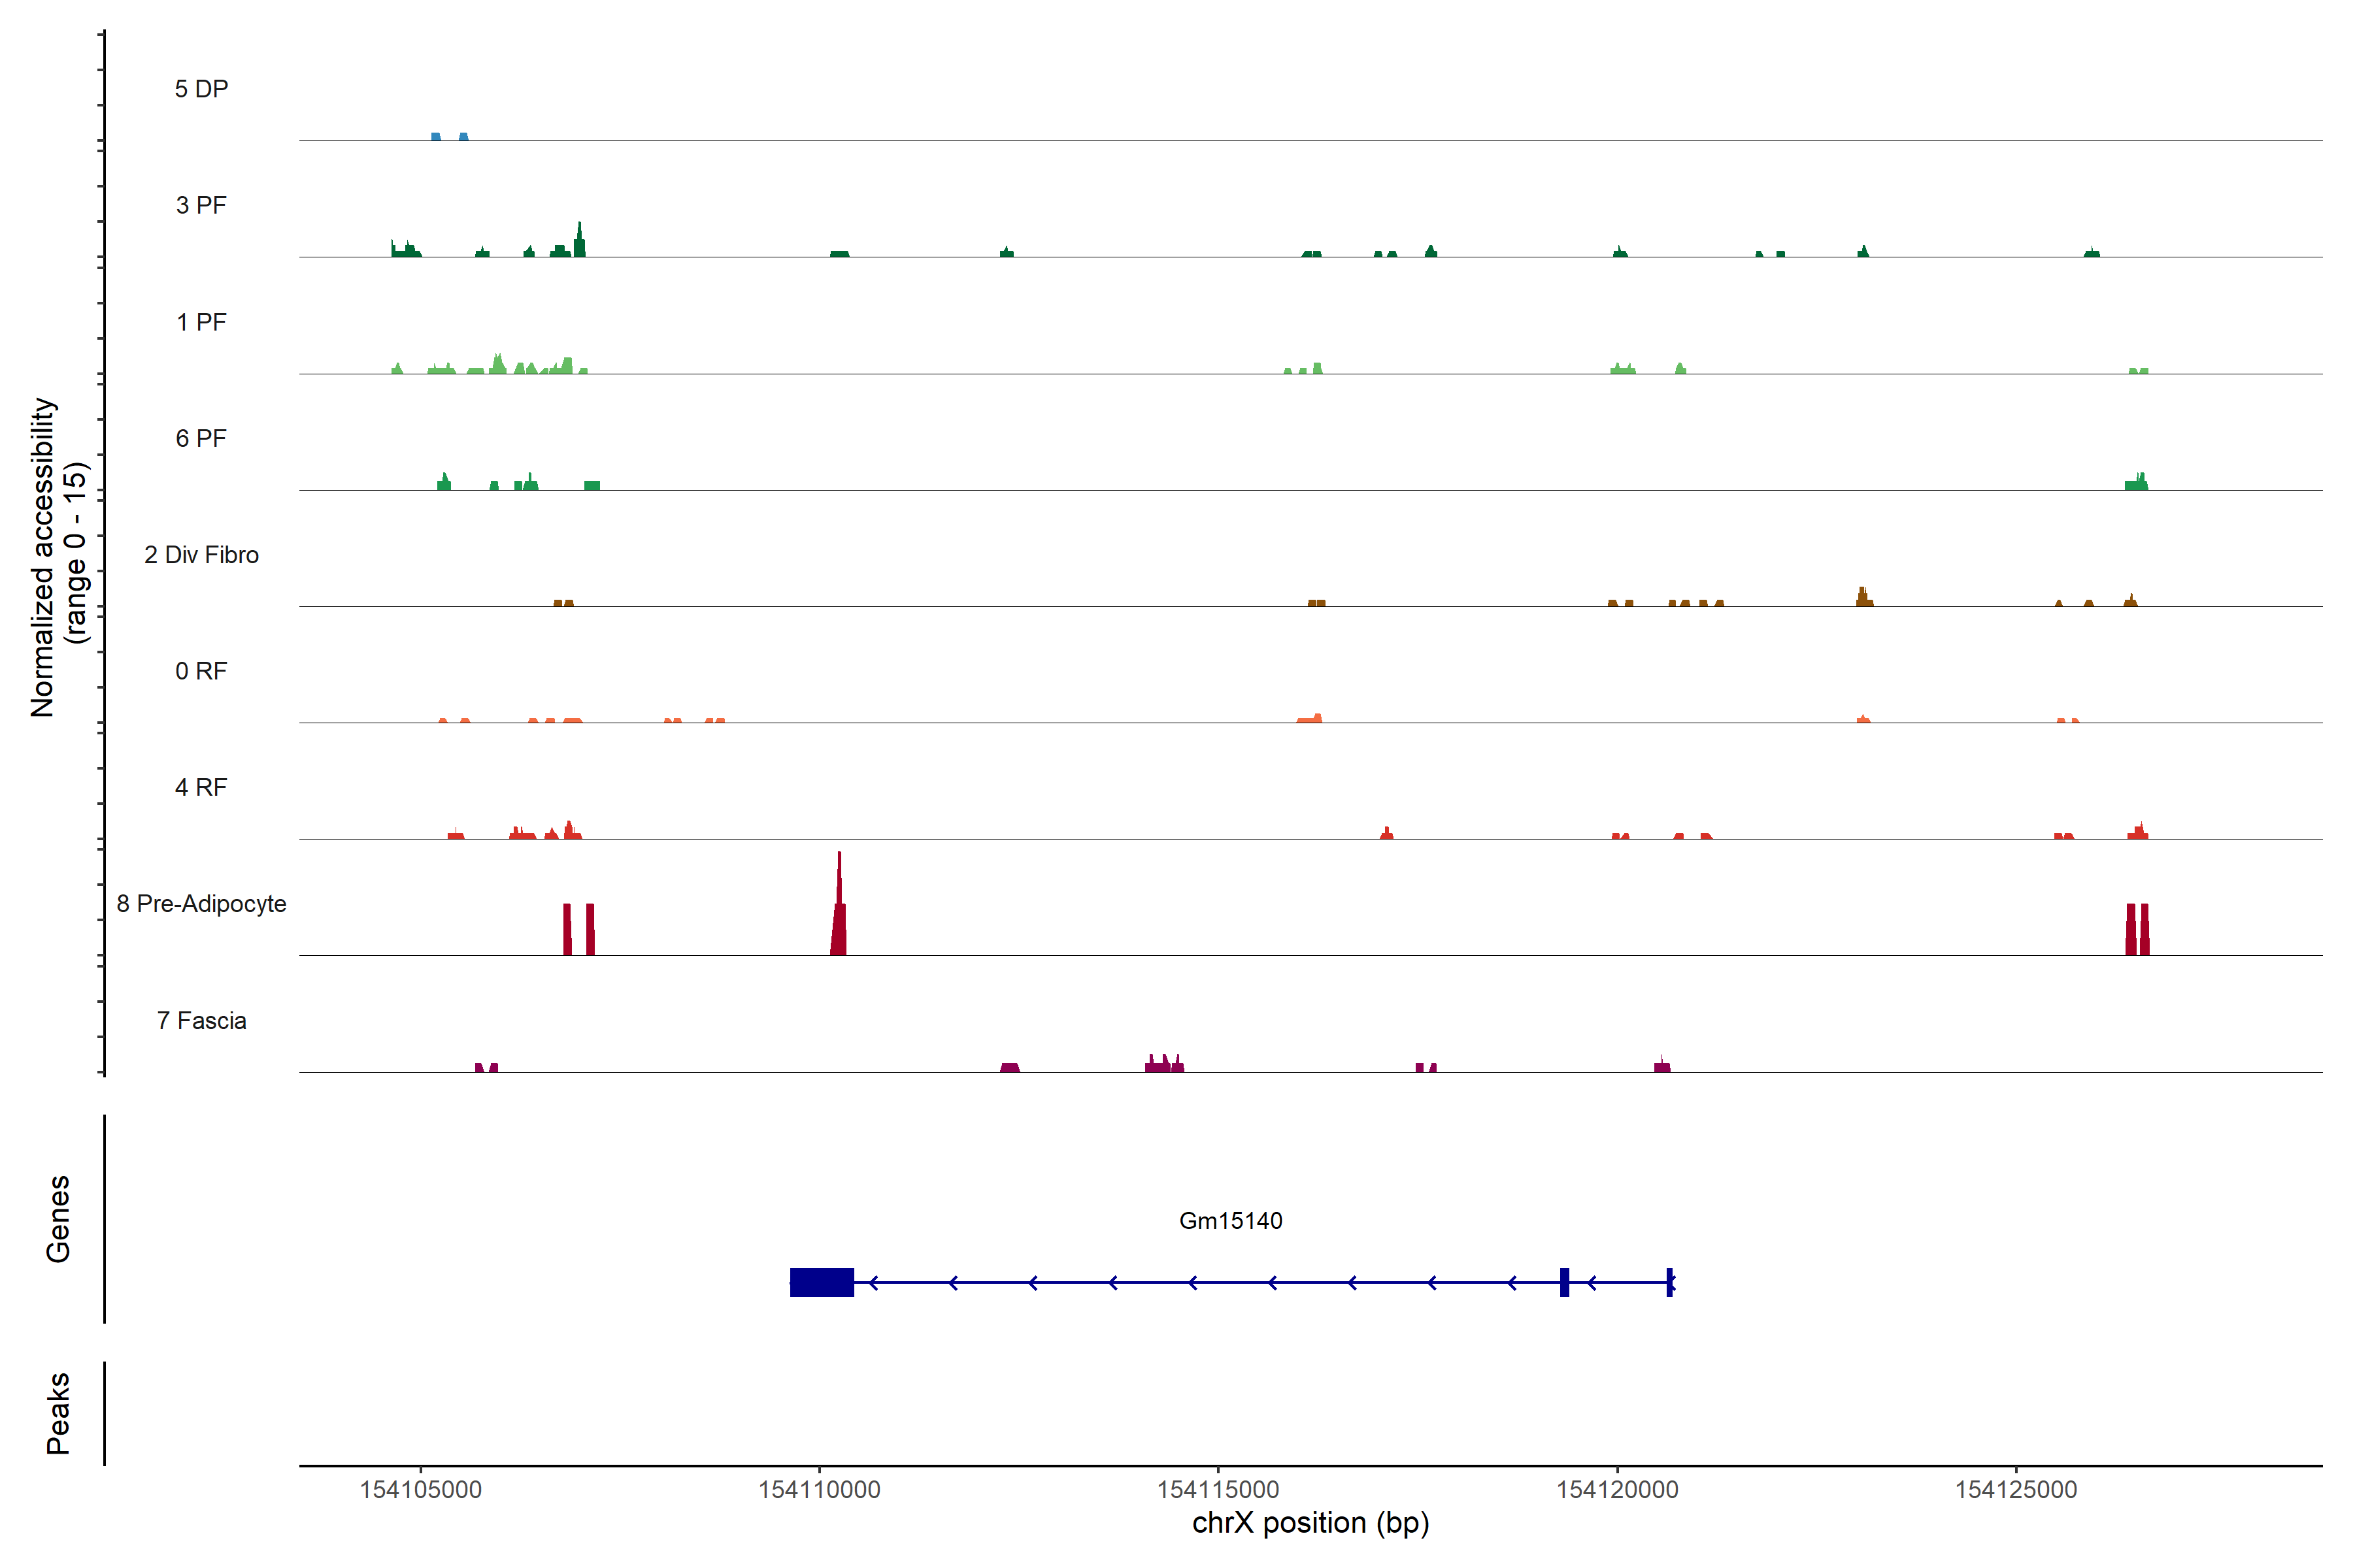Click the large Gm15140 exon block
2353x1568 pixels.
point(822,1282)
